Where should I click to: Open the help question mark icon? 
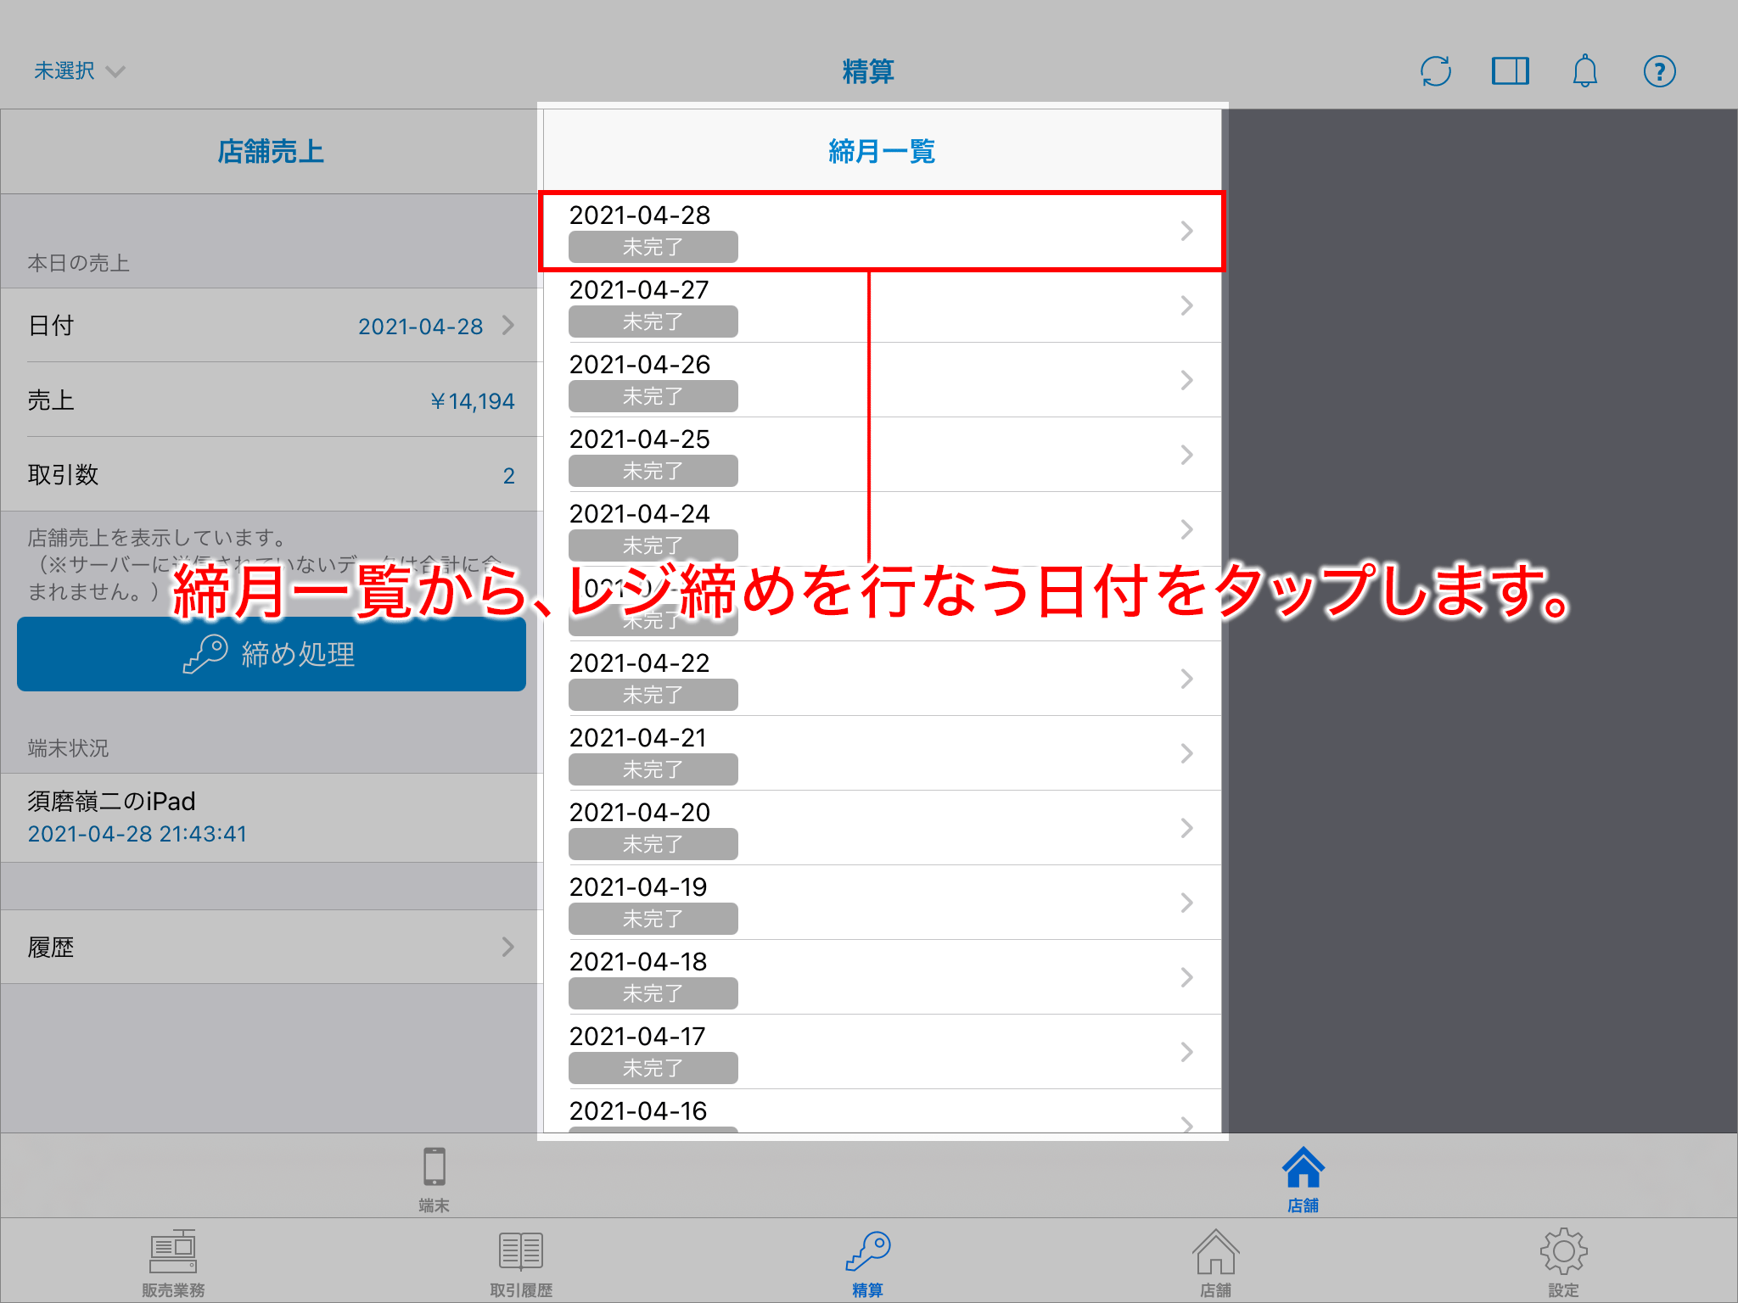[x=1659, y=71]
